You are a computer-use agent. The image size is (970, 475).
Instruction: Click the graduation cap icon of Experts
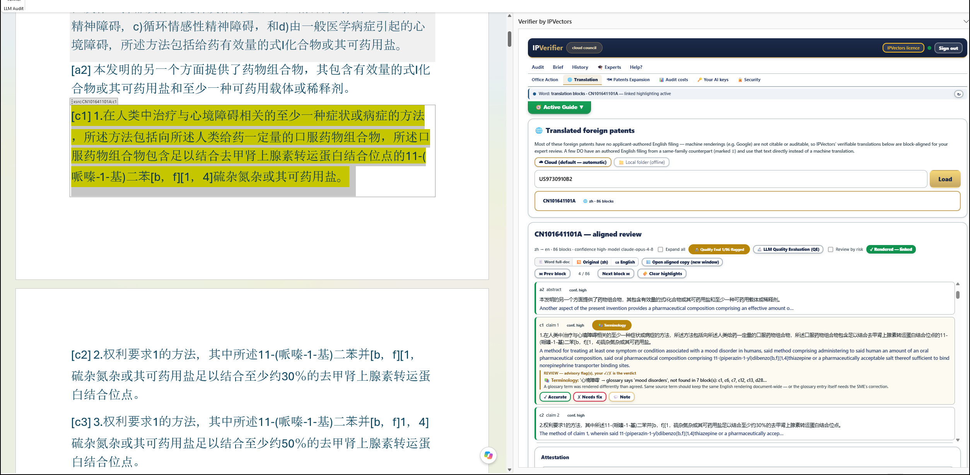(600, 67)
